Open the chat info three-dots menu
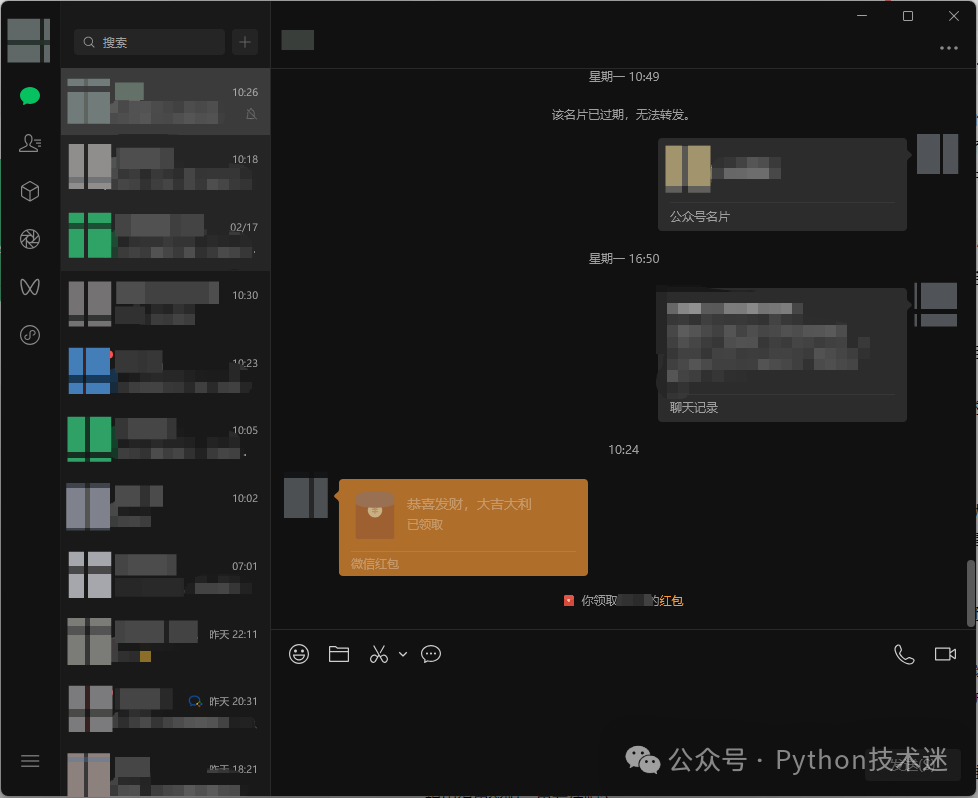The width and height of the screenshot is (978, 798). [x=949, y=48]
